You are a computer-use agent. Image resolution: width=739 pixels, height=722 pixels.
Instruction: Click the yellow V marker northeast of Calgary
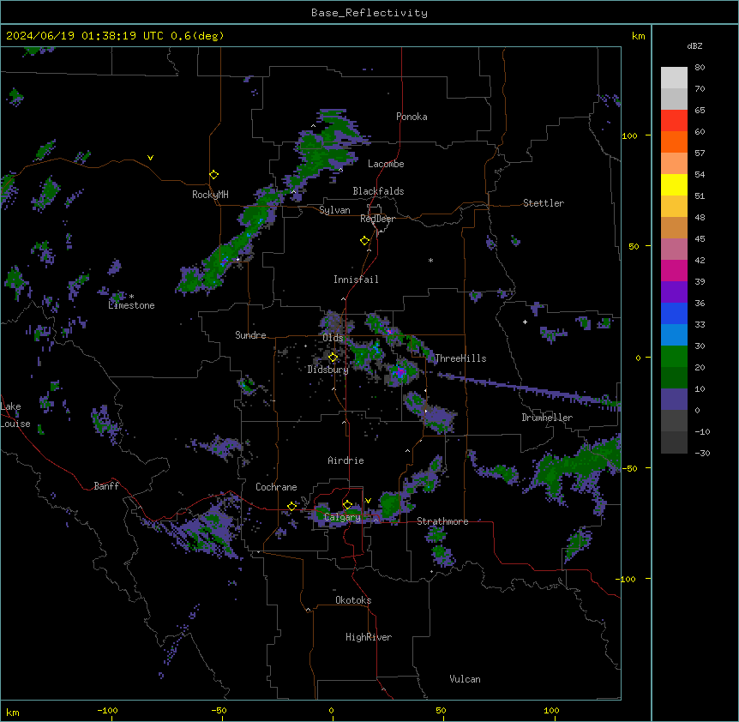pos(368,501)
